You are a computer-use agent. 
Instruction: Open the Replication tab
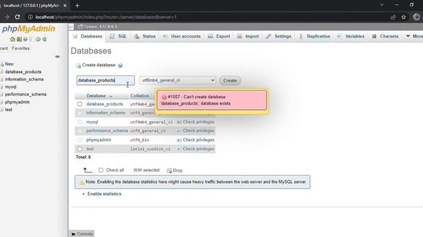[315, 36]
